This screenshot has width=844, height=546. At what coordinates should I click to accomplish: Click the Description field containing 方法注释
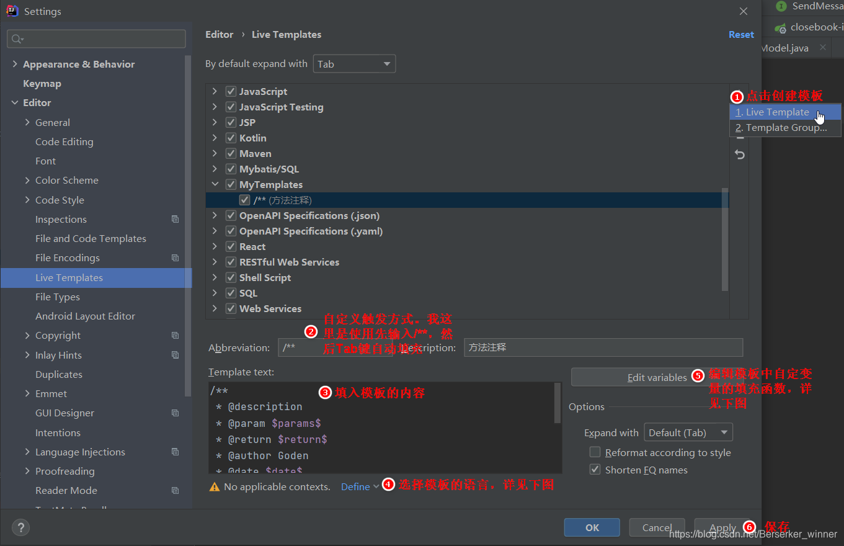[603, 347]
